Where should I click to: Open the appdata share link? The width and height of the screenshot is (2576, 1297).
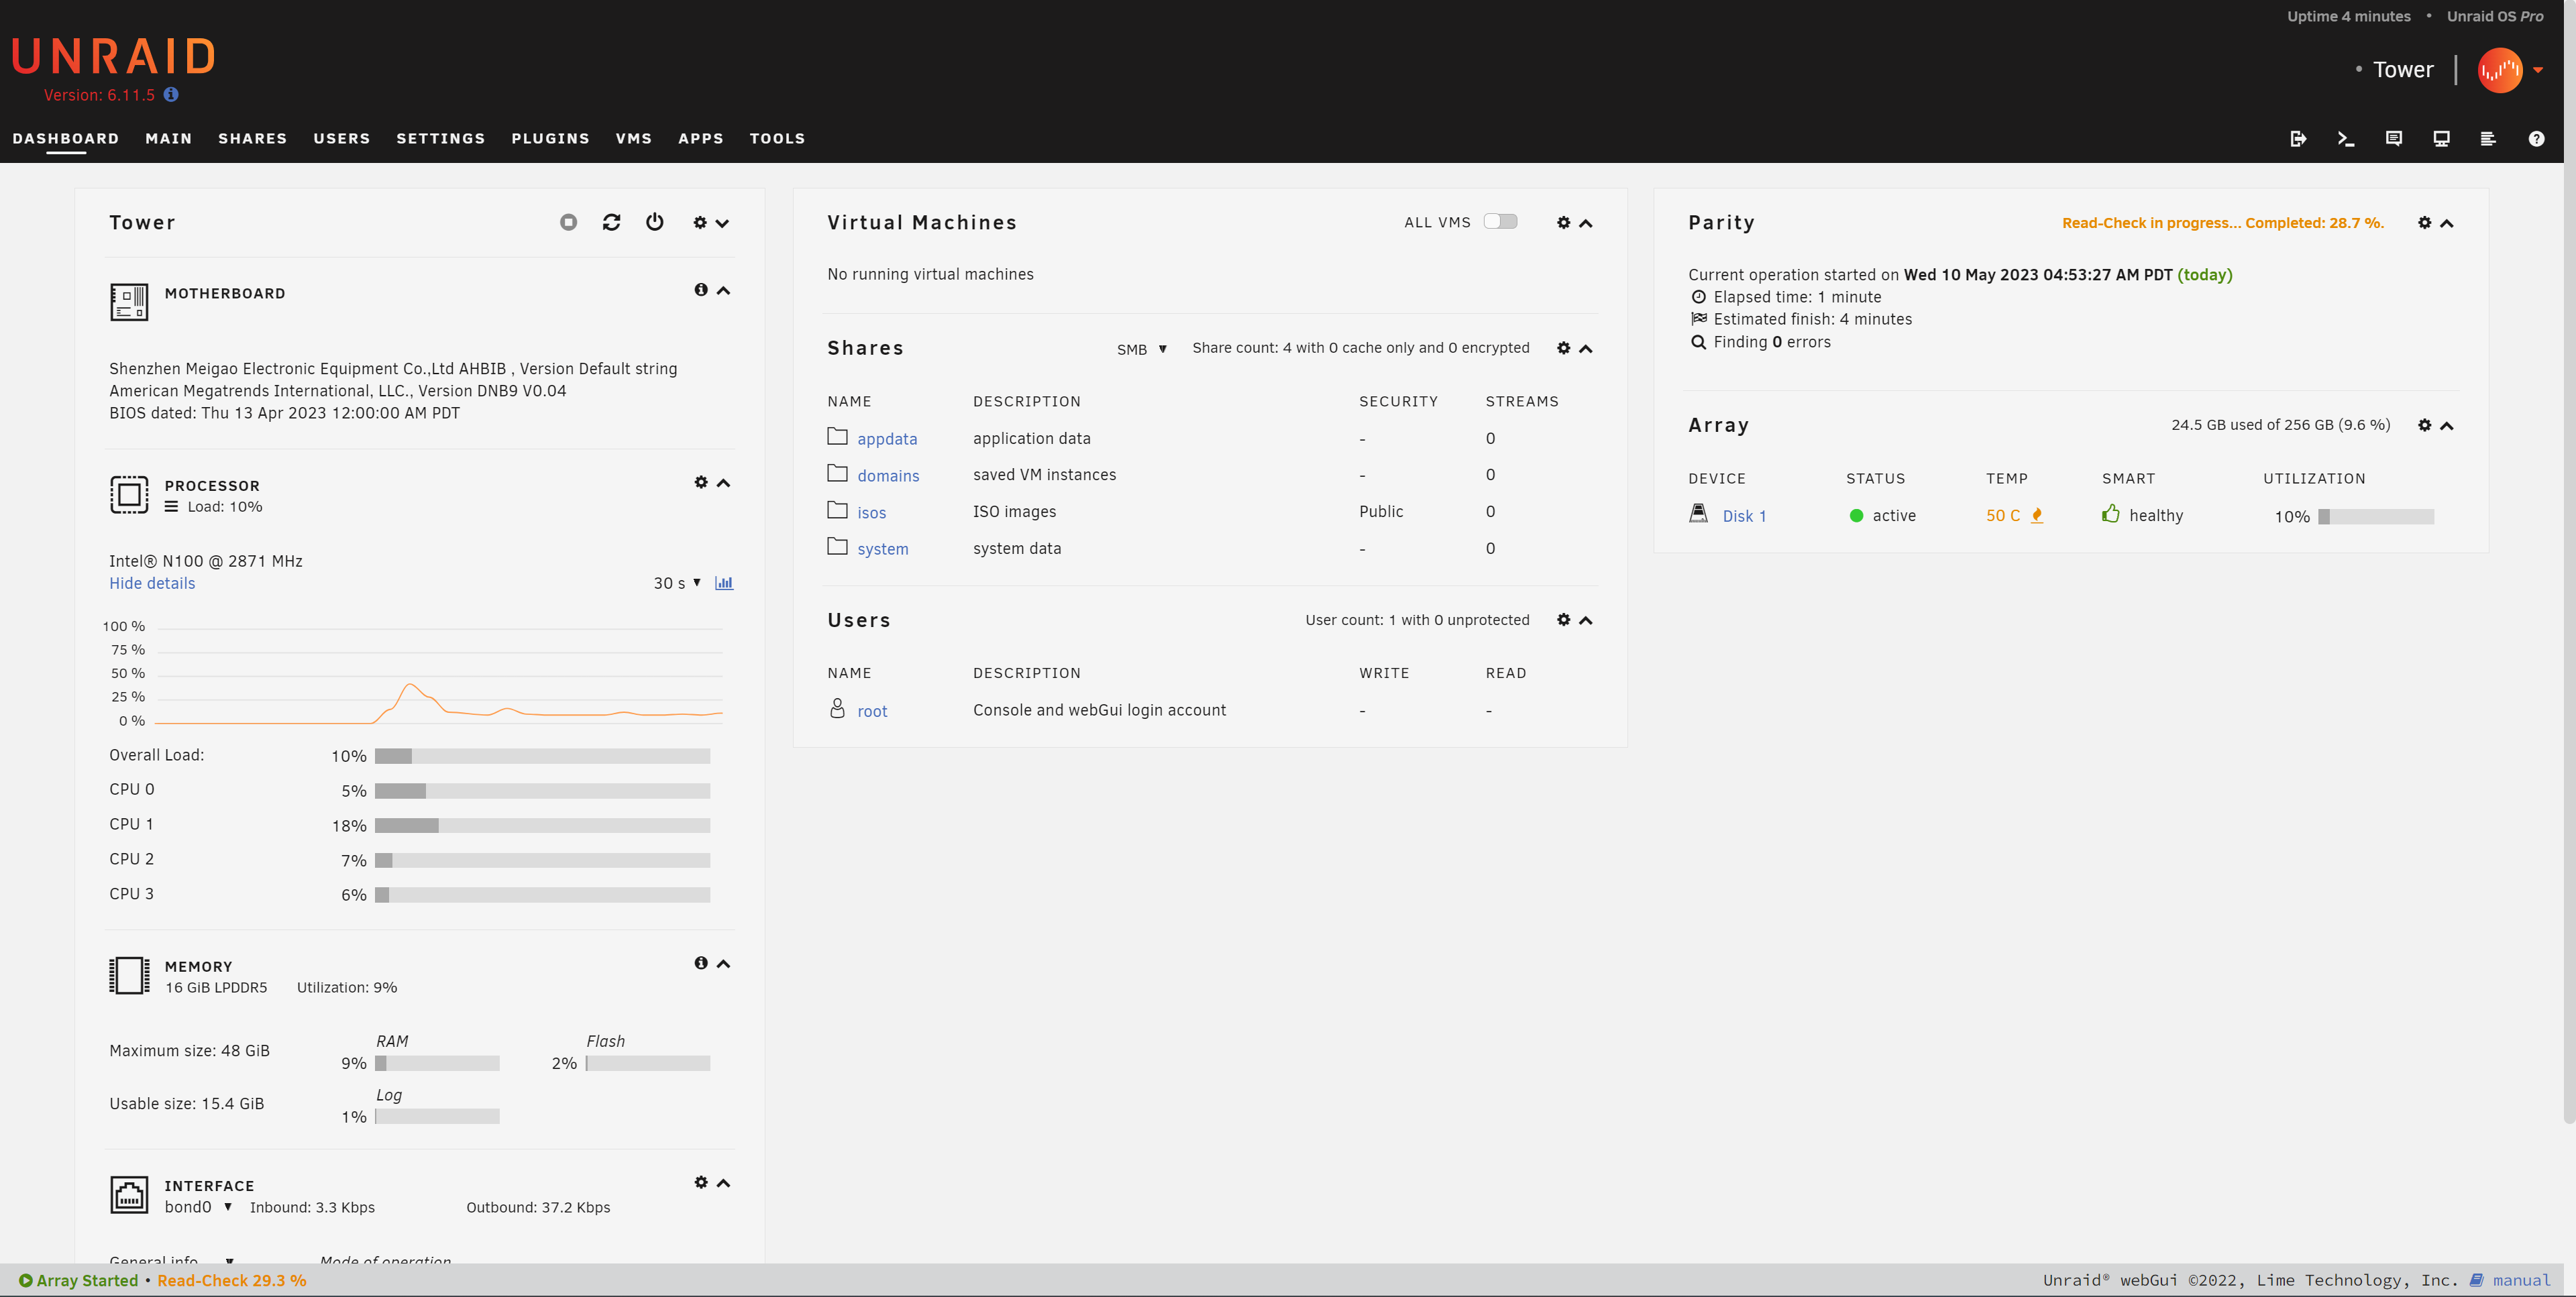click(886, 439)
